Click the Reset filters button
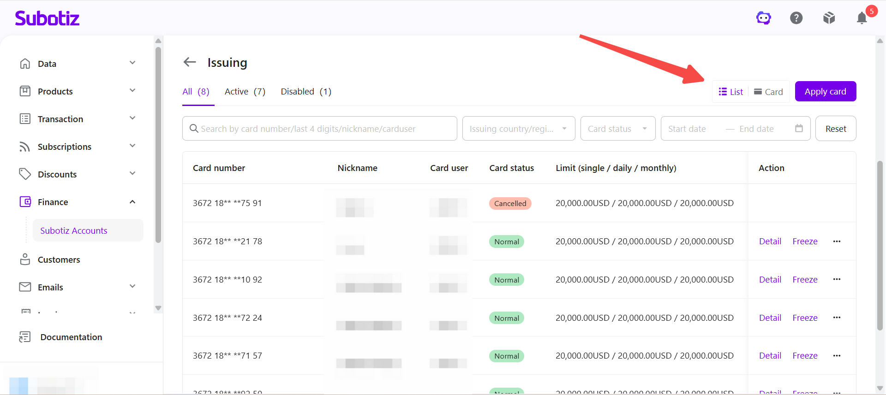886x395 pixels. (x=836, y=129)
